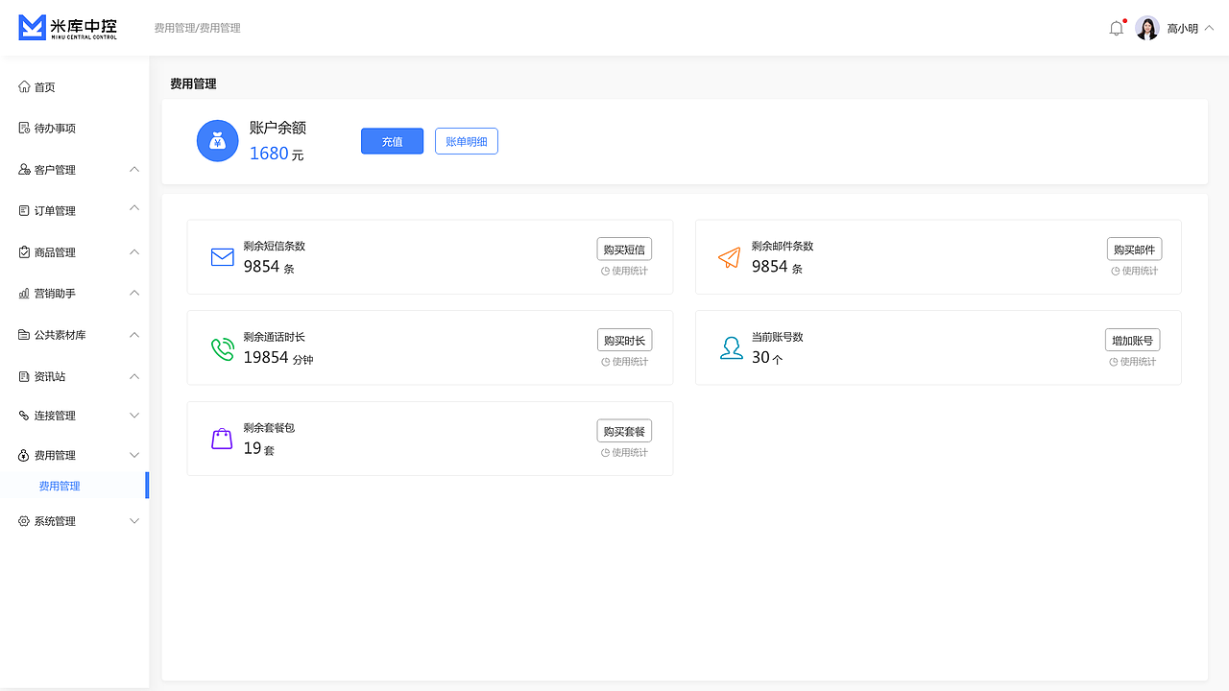
Task: Click the 米库中控 logo
Action: [x=68, y=28]
